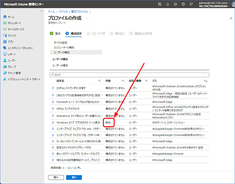
Task: Sort by パス column arrows
Action: pyautogui.click(x=206, y=81)
